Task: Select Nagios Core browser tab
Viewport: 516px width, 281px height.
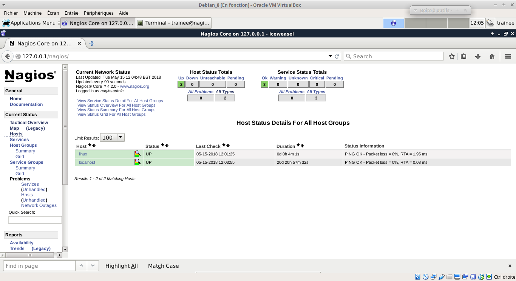Action: pyautogui.click(x=45, y=43)
